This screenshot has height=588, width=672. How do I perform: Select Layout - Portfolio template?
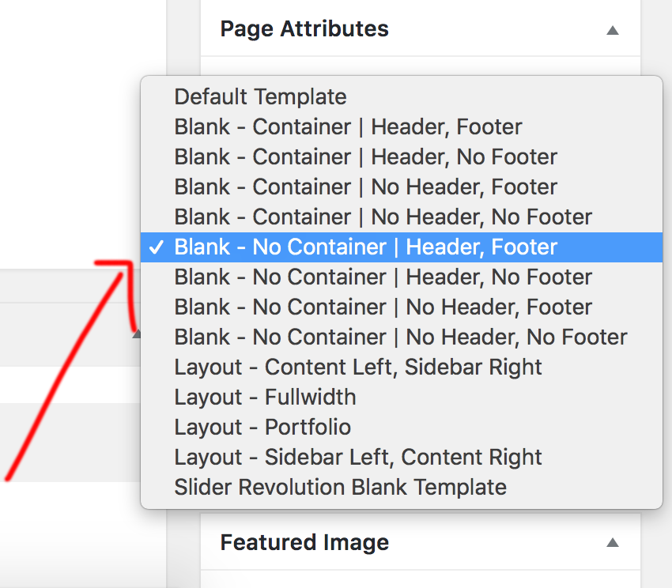pos(402,428)
